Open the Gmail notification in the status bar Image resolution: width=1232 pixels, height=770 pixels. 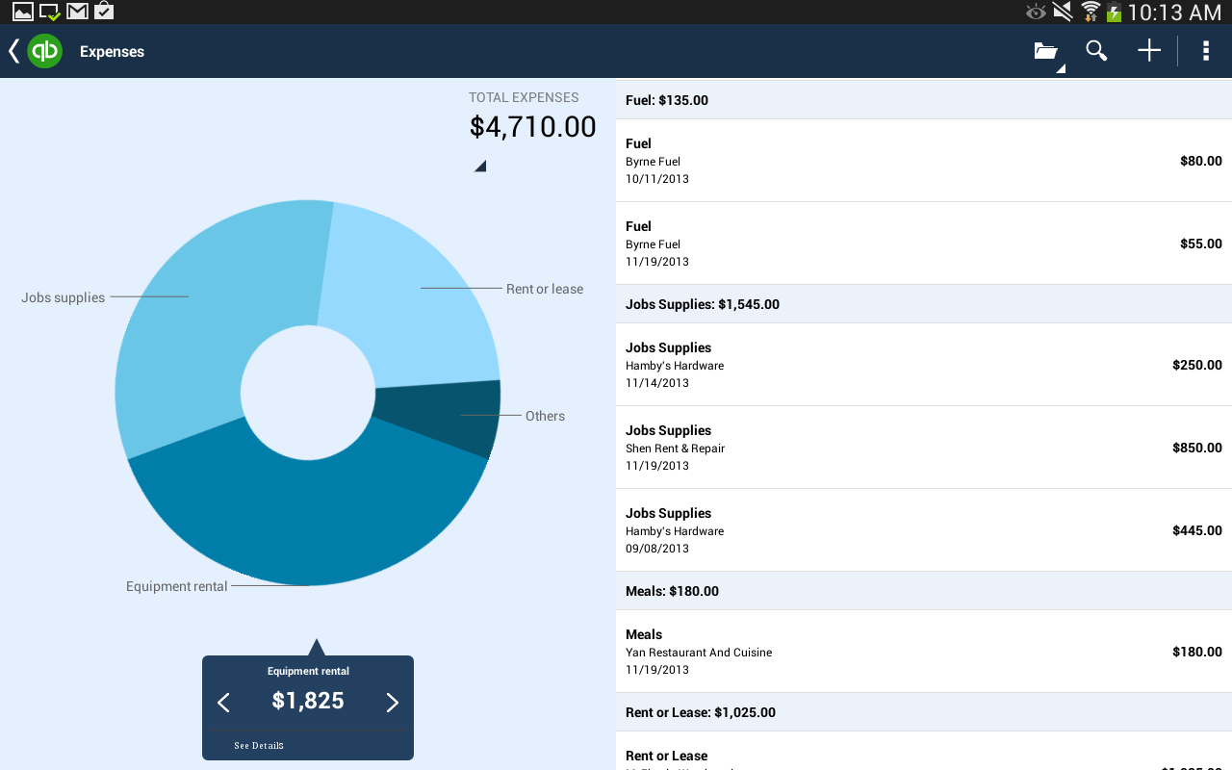click(76, 12)
